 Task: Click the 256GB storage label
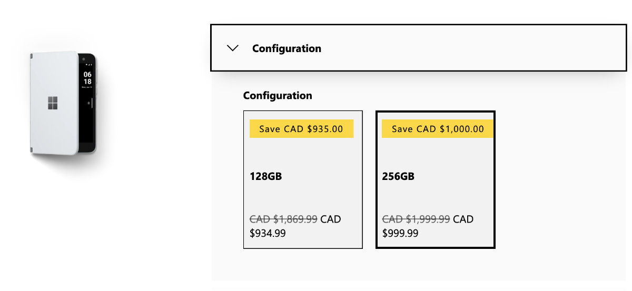pos(398,176)
